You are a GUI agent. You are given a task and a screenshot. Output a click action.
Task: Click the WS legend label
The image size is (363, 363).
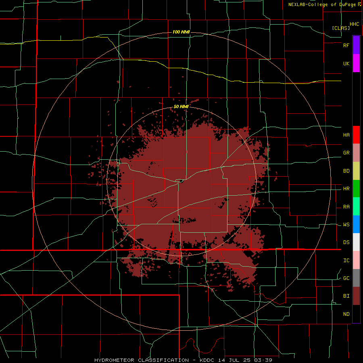click(346, 225)
